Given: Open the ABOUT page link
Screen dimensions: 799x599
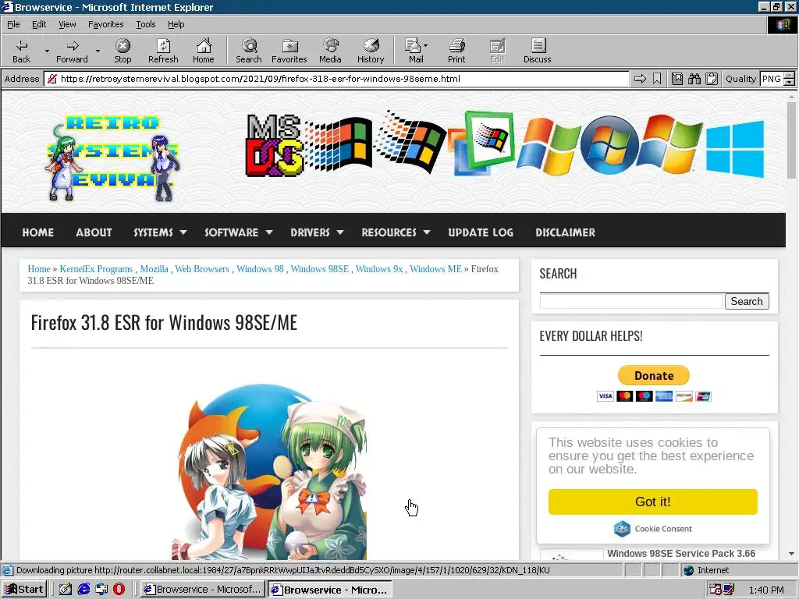Looking at the screenshot, I should pos(94,232).
